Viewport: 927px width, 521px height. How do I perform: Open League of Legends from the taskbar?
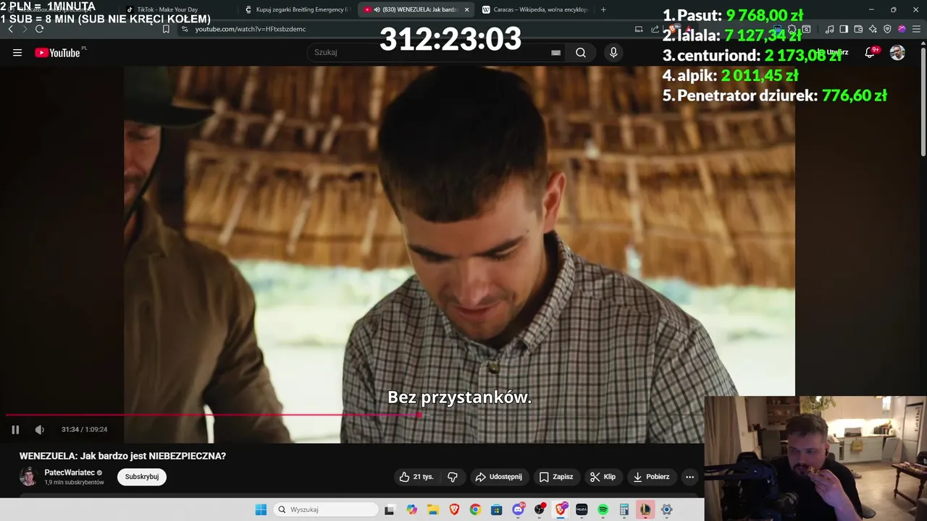point(645,509)
